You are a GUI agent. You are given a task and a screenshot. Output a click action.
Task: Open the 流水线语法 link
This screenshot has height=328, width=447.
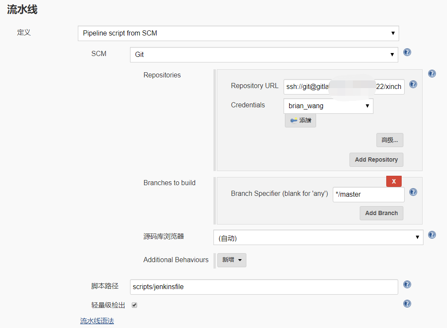(97, 321)
